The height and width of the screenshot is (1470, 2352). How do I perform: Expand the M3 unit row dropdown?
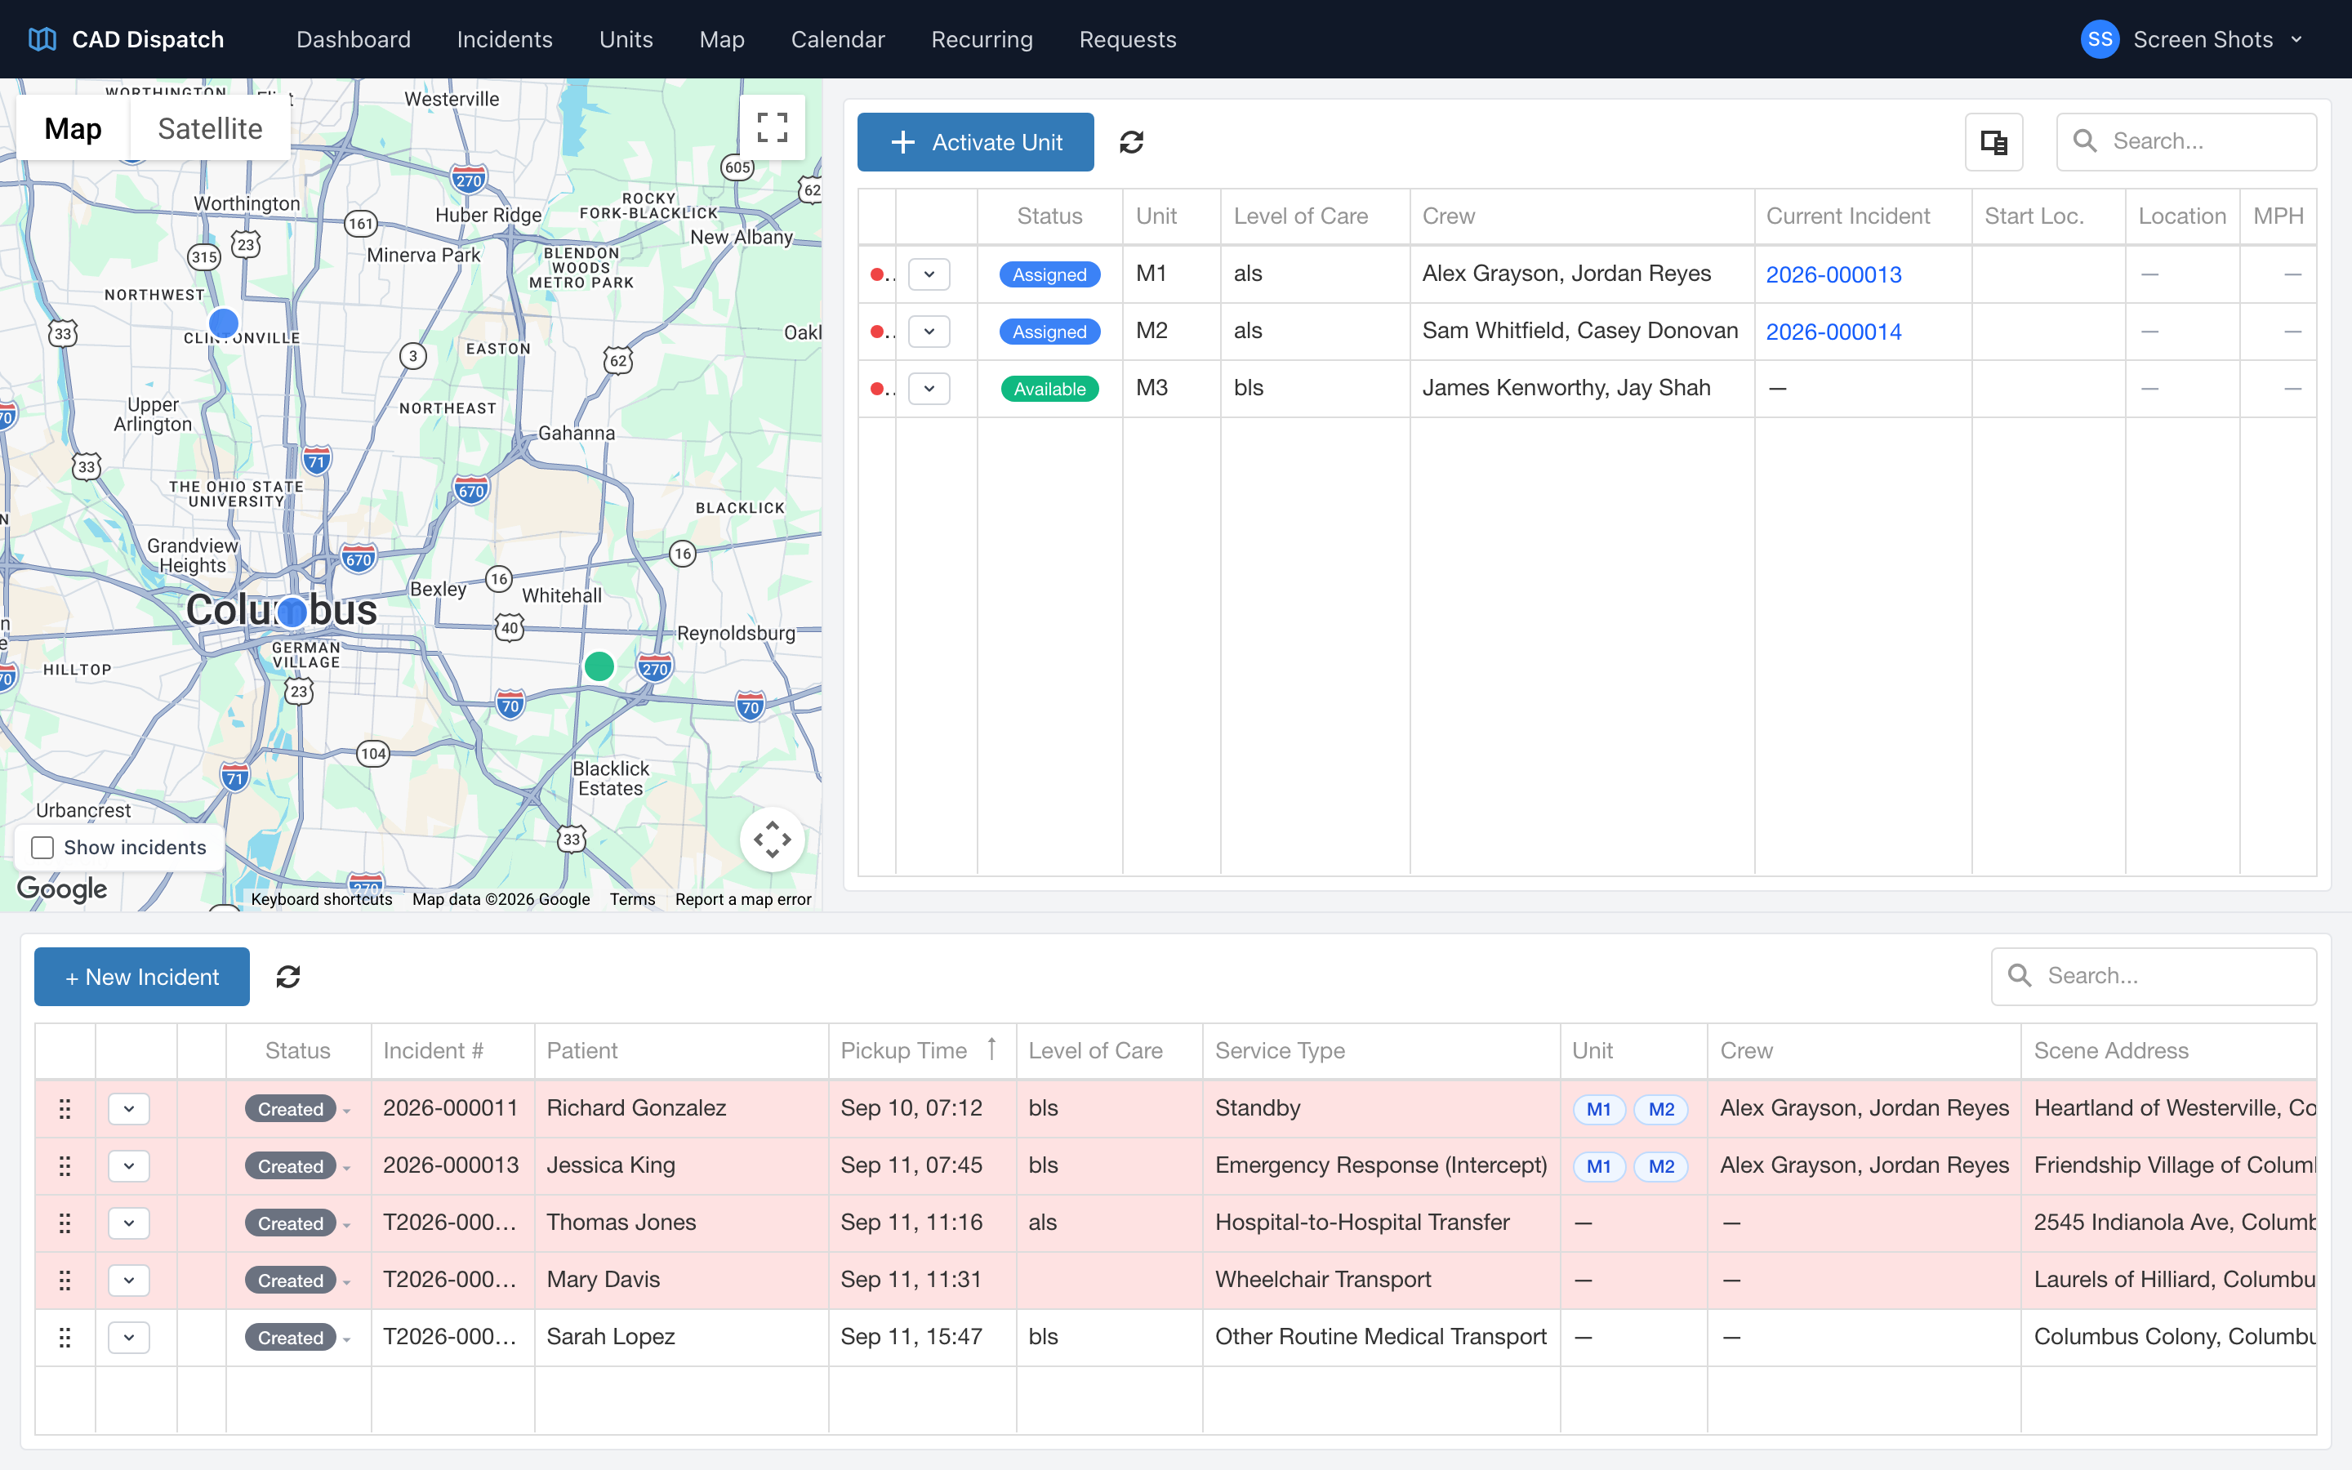pos(929,389)
